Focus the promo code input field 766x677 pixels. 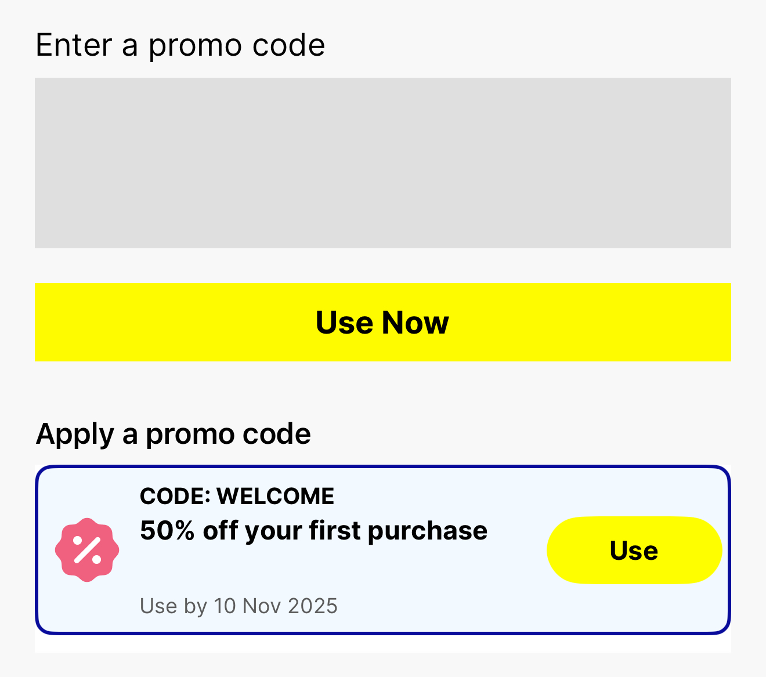click(x=382, y=163)
